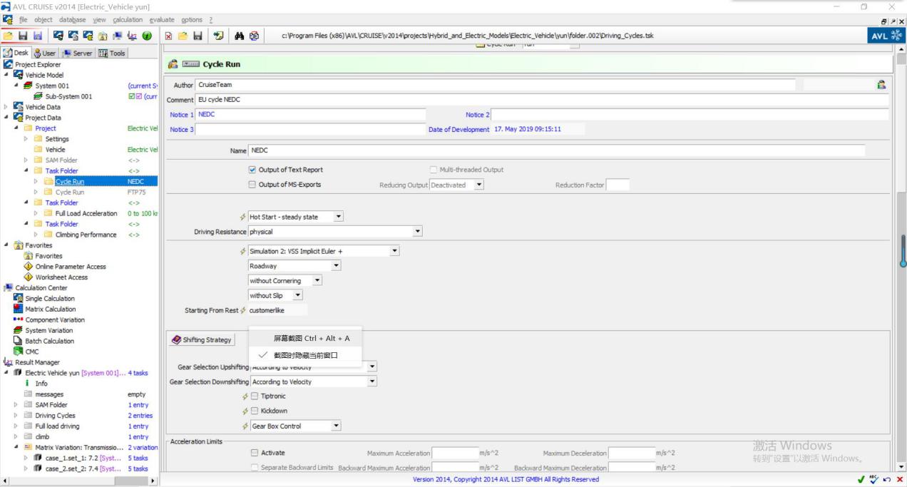Click the Shifting Strategy button
The image size is (907, 487).
[202, 340]
